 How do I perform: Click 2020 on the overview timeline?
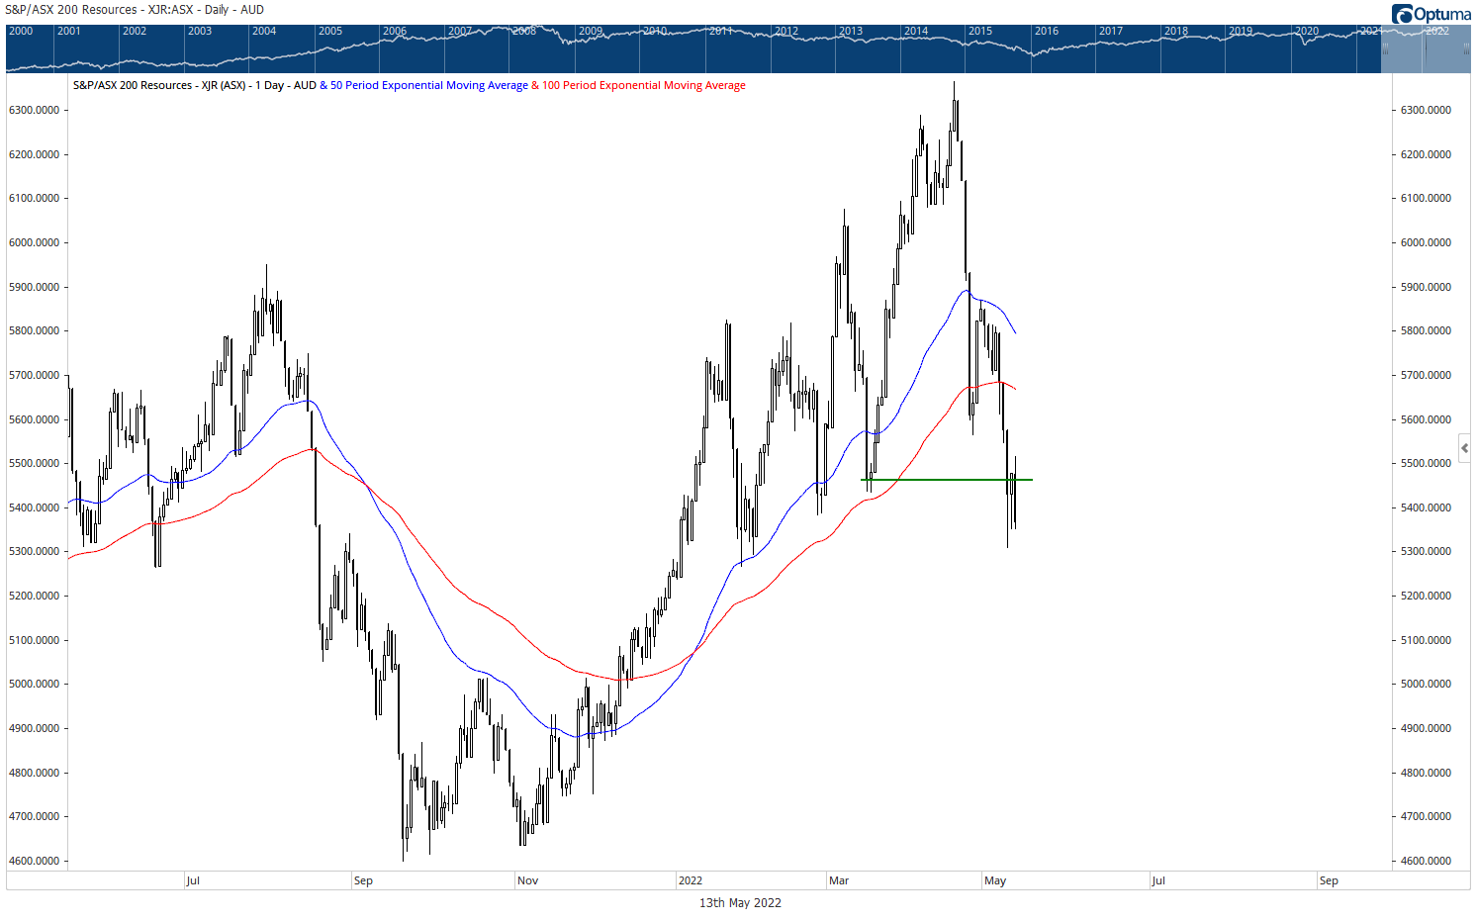[x=1307, y=32]
